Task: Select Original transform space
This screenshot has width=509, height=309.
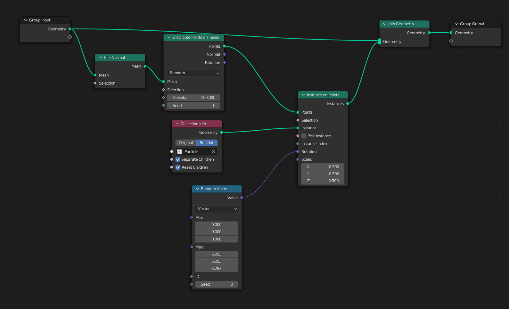Action: click(x=186, y=143)
